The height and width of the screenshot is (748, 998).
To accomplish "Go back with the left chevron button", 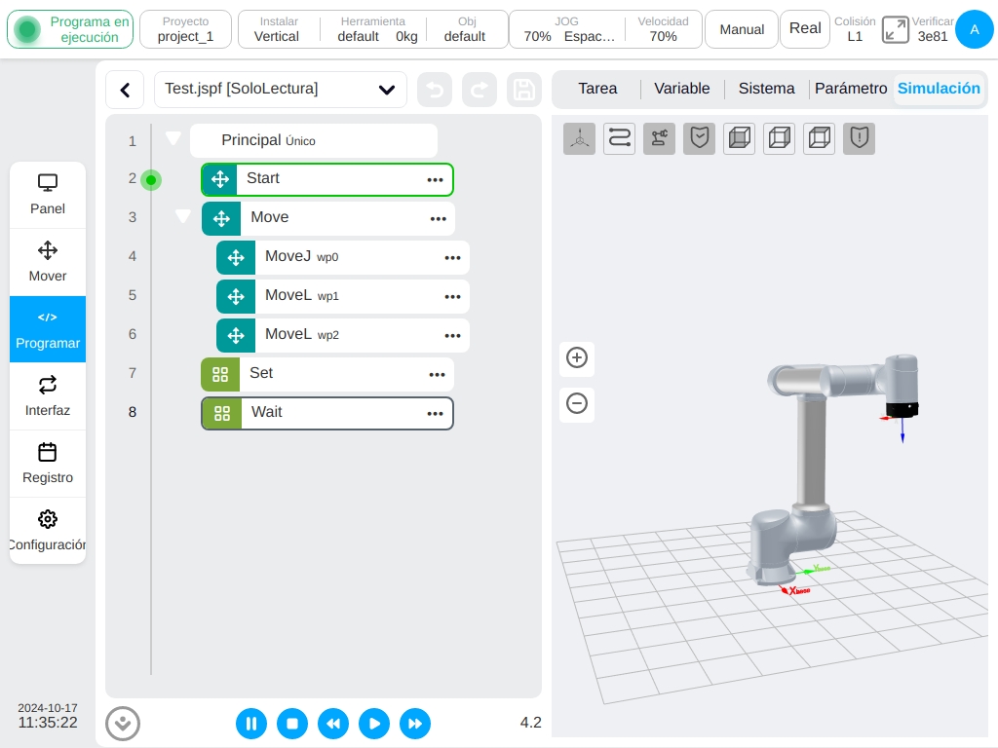I will pos(126,90).
